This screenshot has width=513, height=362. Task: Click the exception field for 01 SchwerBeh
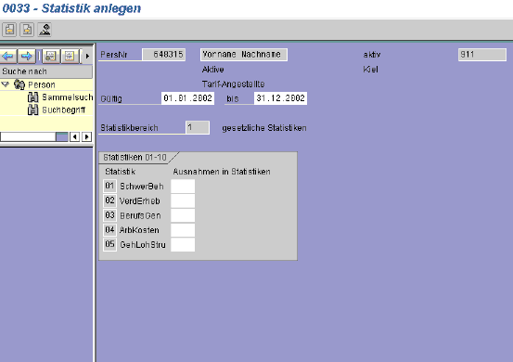(183, 186)
